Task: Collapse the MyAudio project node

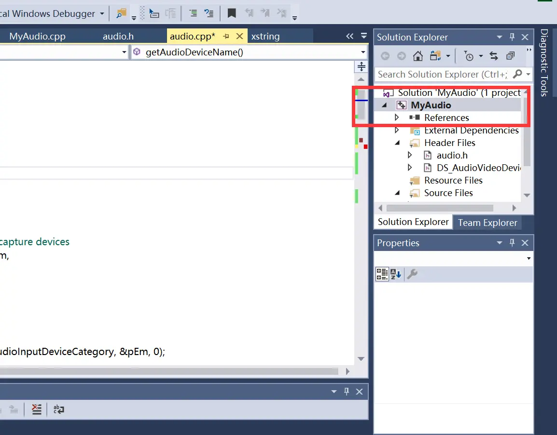Action: coord(384,105)
